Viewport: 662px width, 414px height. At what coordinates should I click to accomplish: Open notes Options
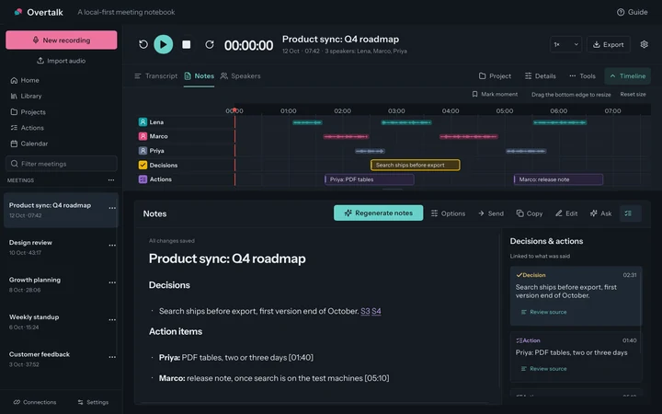(448, 213)
